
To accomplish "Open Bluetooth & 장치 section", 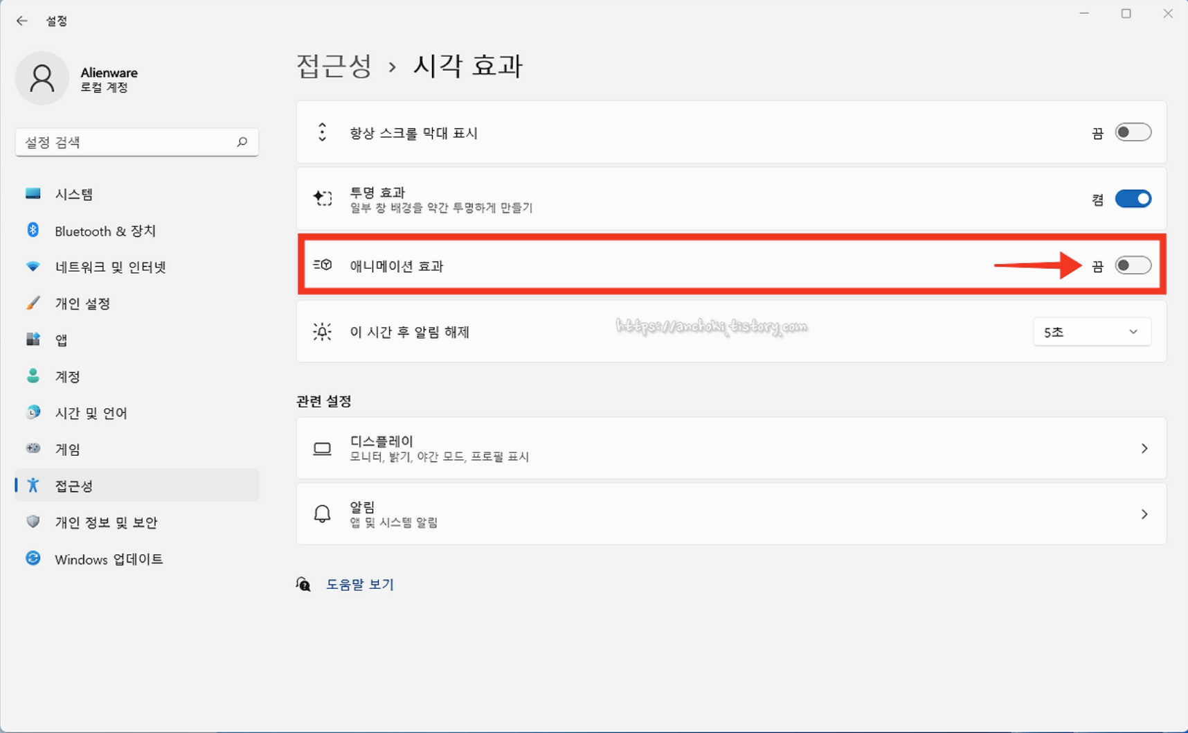I will pyautogui.click(x=137, y=231).
